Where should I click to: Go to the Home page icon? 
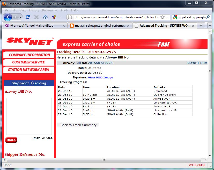(45, 17)
